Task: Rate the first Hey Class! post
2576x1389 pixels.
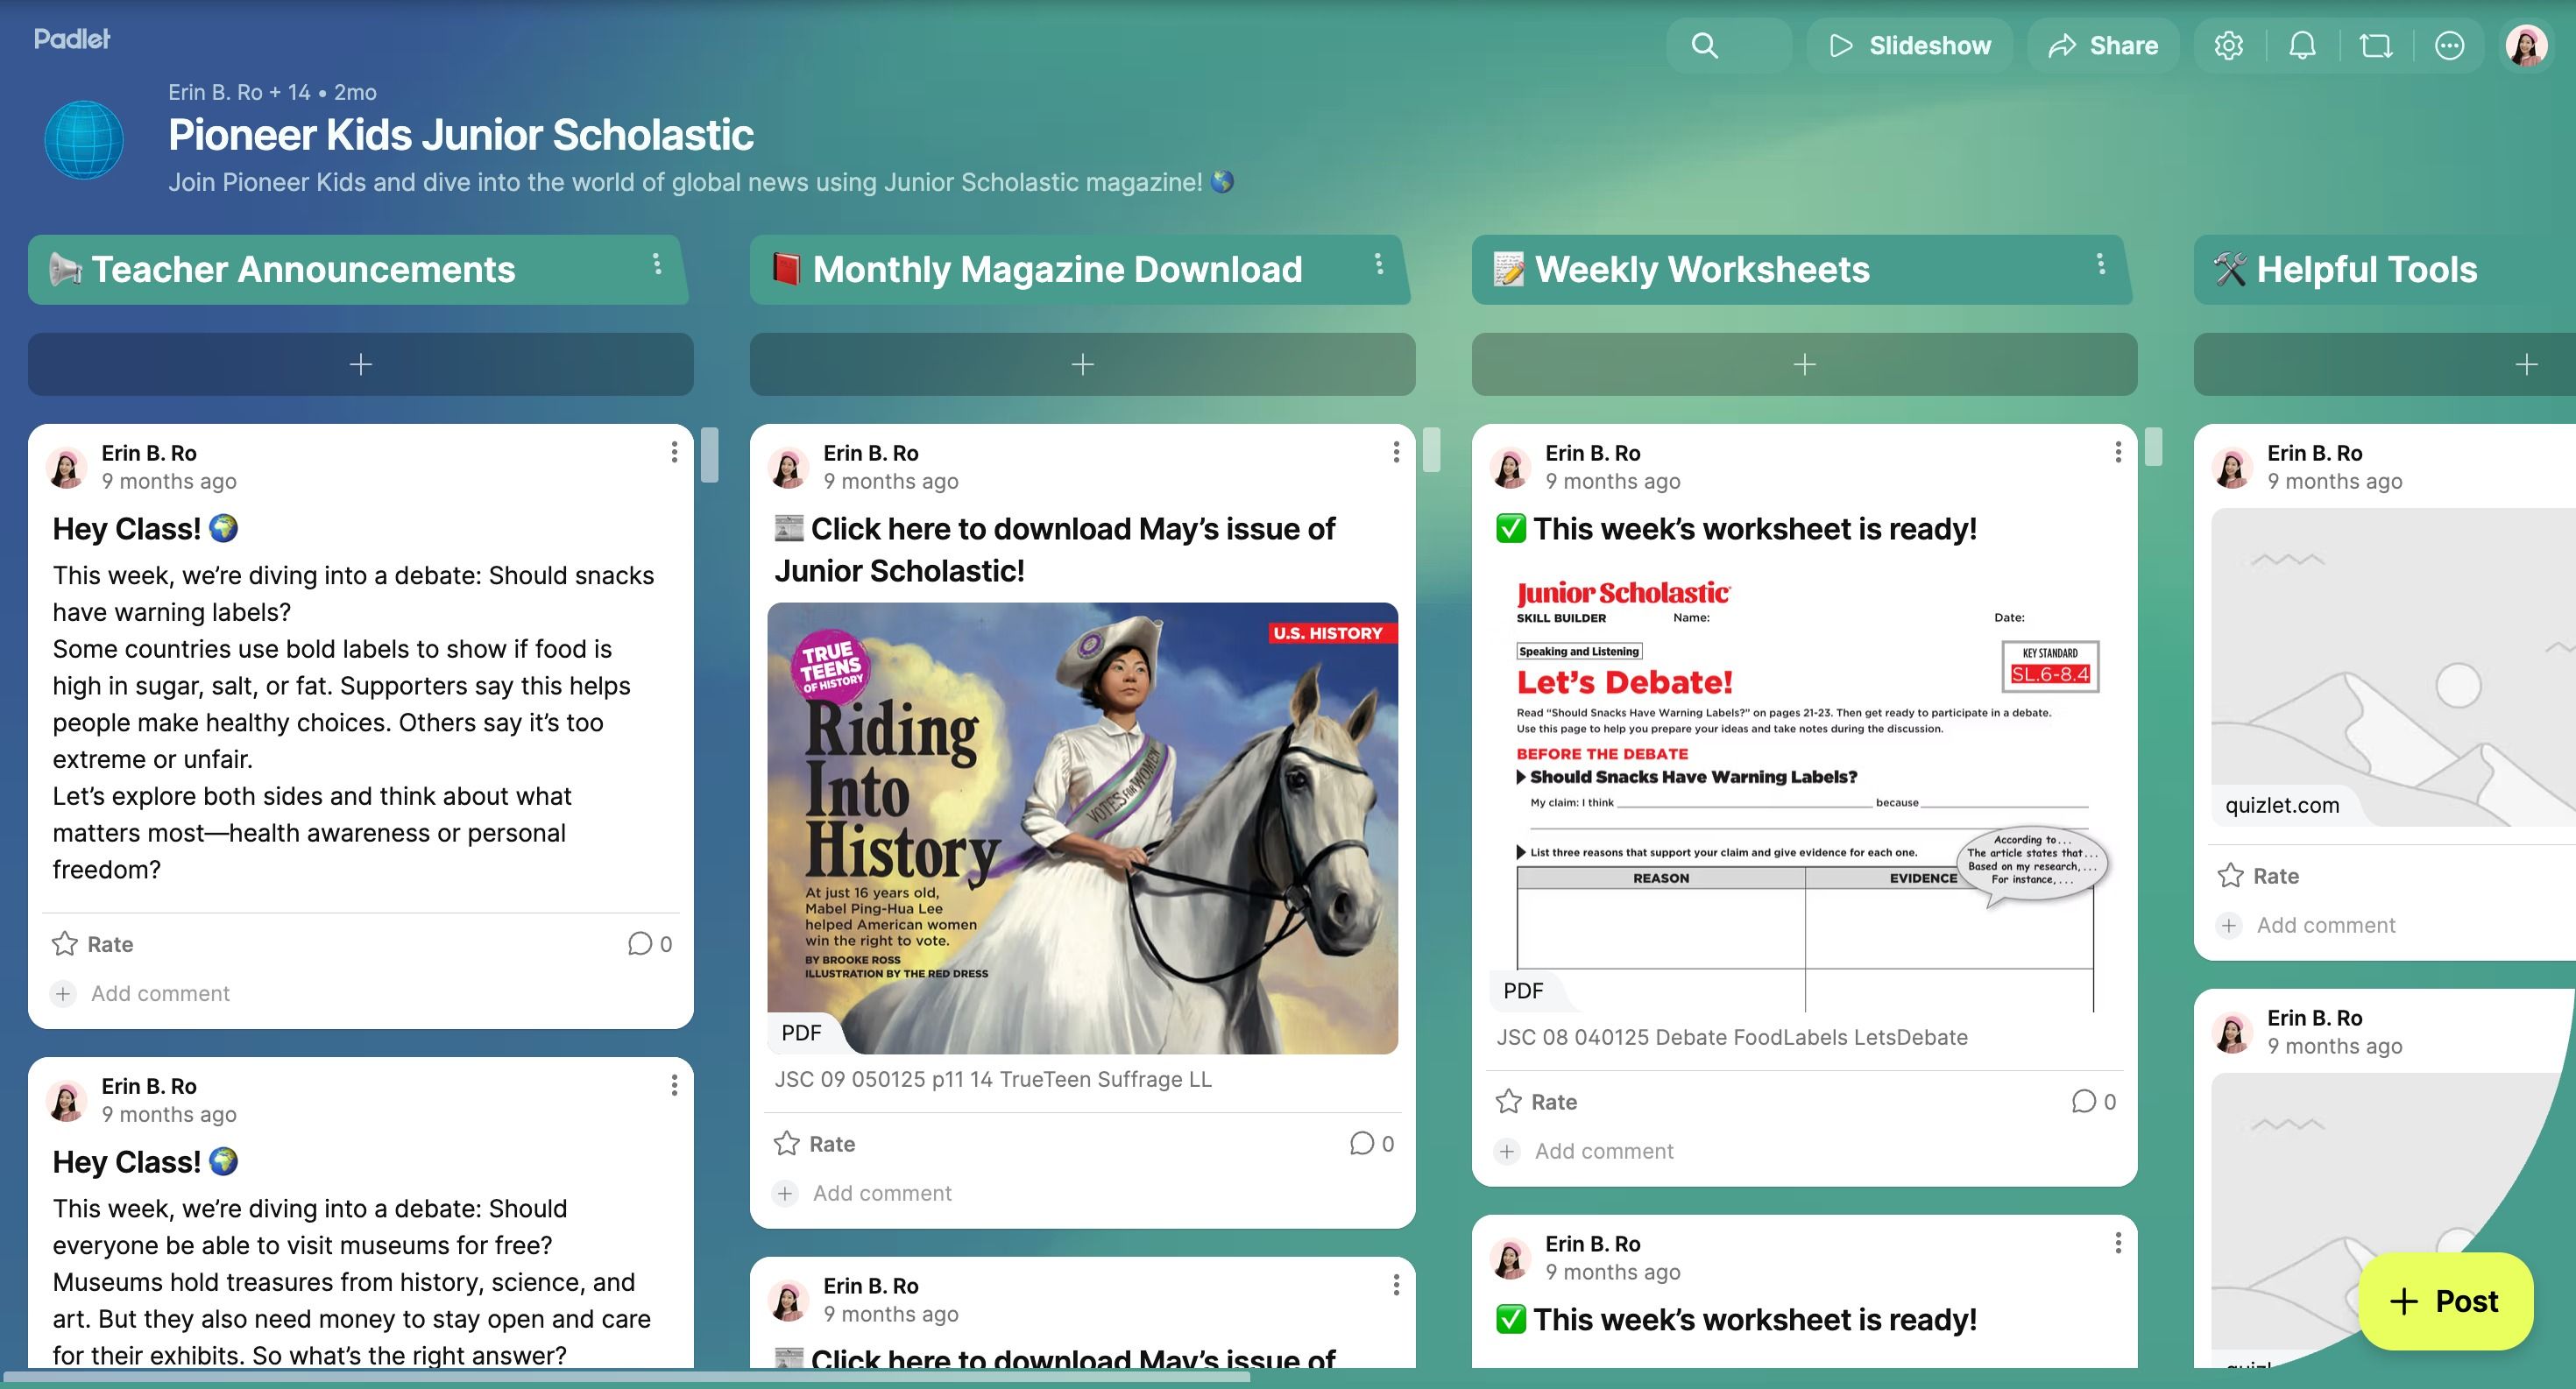Action: 92,943
